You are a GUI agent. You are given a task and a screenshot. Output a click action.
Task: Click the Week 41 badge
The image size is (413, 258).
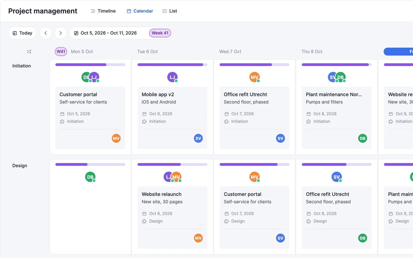click(160, 33)
